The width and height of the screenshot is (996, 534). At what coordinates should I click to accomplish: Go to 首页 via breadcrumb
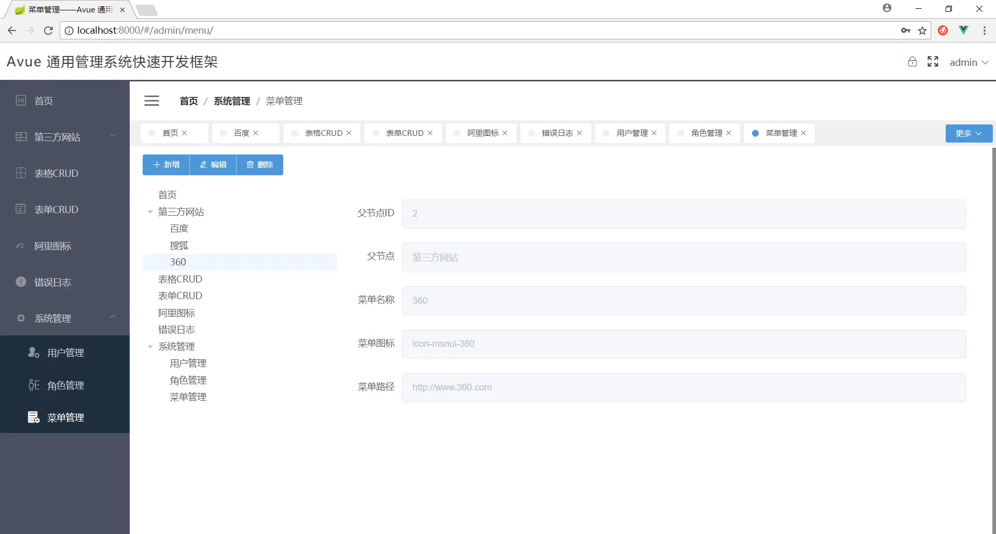189,101
